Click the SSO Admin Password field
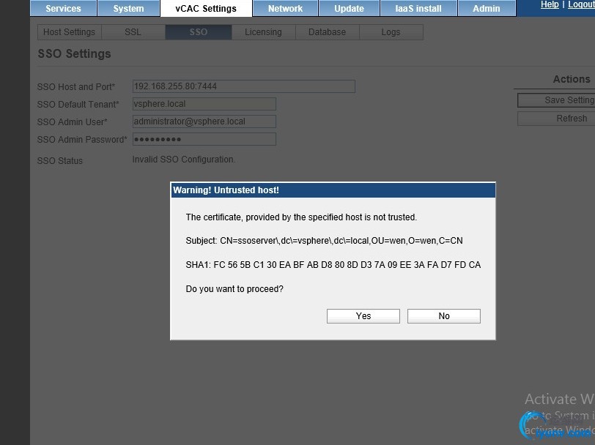595x445 pixels. click(x=204, y=139)
